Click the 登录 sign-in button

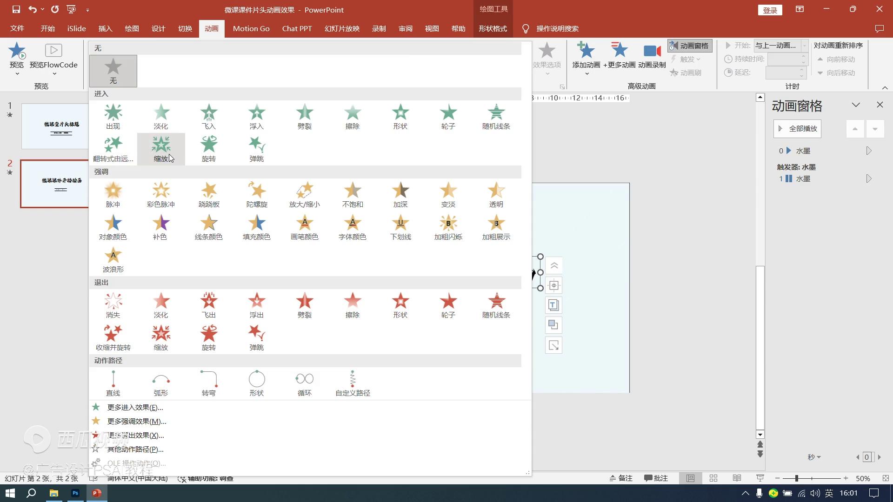tap(770, 10)
